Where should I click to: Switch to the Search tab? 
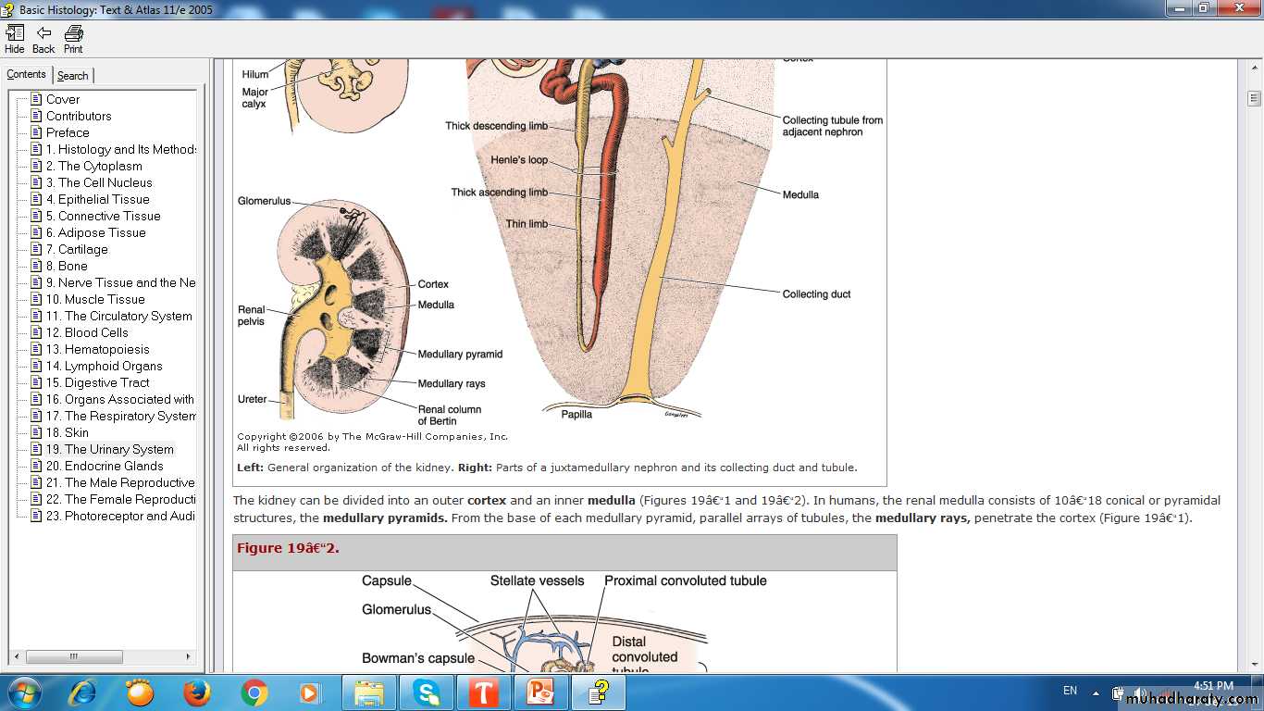(x=73, y=76)
